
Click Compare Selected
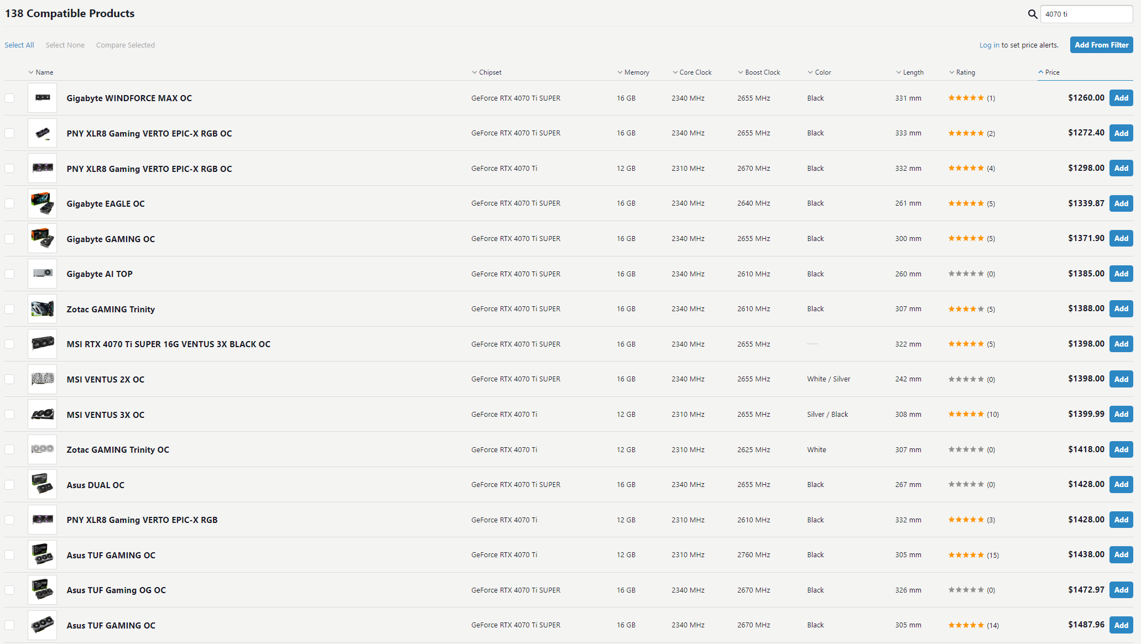pyautogui.click(x=125, y=45)
